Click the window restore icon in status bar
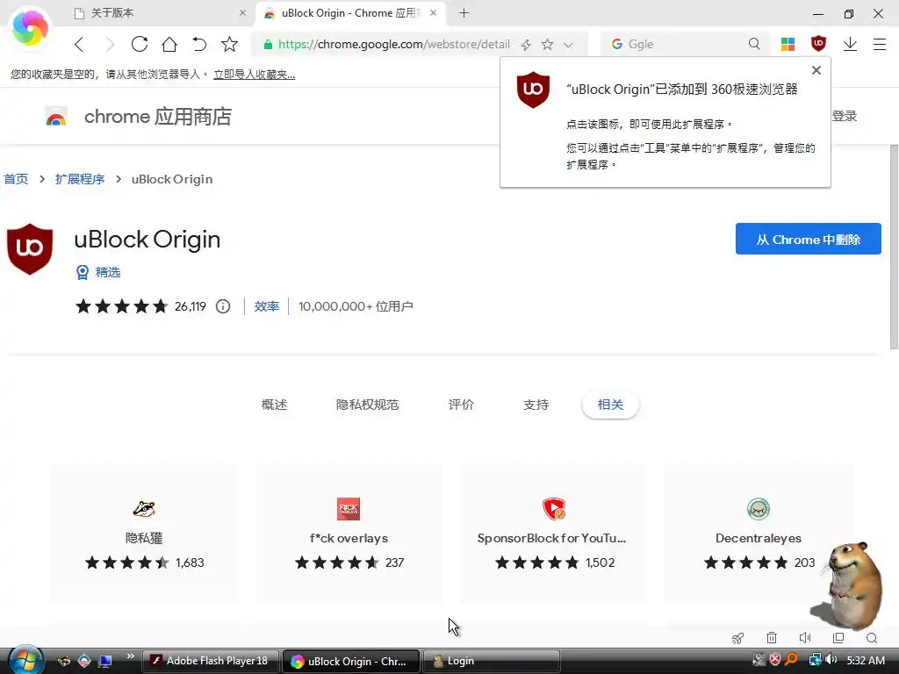 [x=838, y=637]
